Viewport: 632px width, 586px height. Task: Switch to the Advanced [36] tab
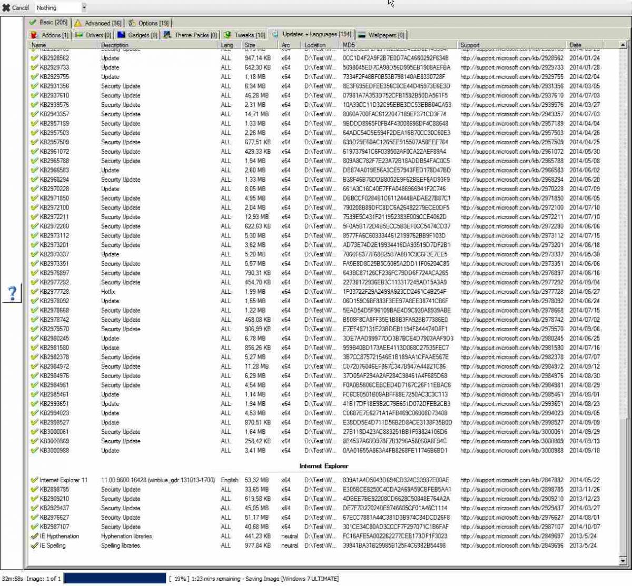pyautogui.click(x=98, y=23)
